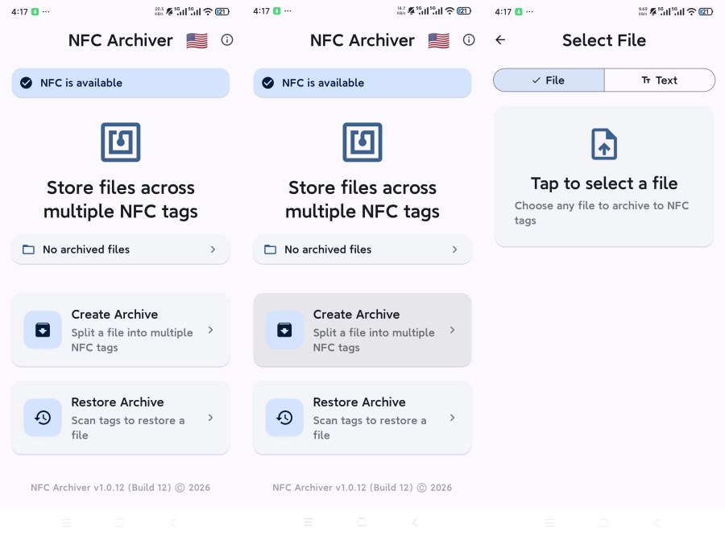Click the 'Select File' screen title
Image resolution: width=725 pixels, height=536 pixels.
pos(604,41)
